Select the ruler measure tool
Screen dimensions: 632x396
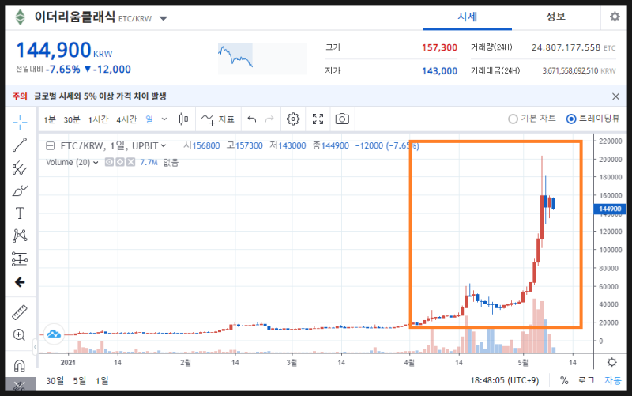(x=19, y=312)
